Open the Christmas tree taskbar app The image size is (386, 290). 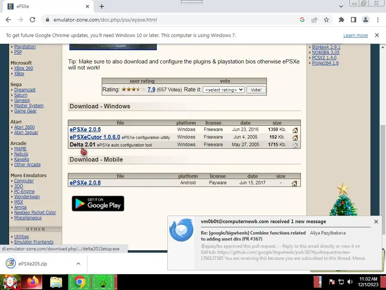pyautogui.click(x=103, y=282)
